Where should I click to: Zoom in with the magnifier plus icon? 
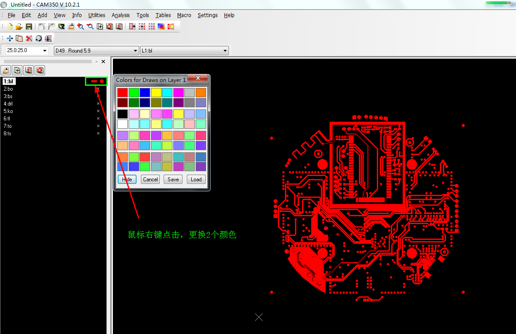(81, 27)
